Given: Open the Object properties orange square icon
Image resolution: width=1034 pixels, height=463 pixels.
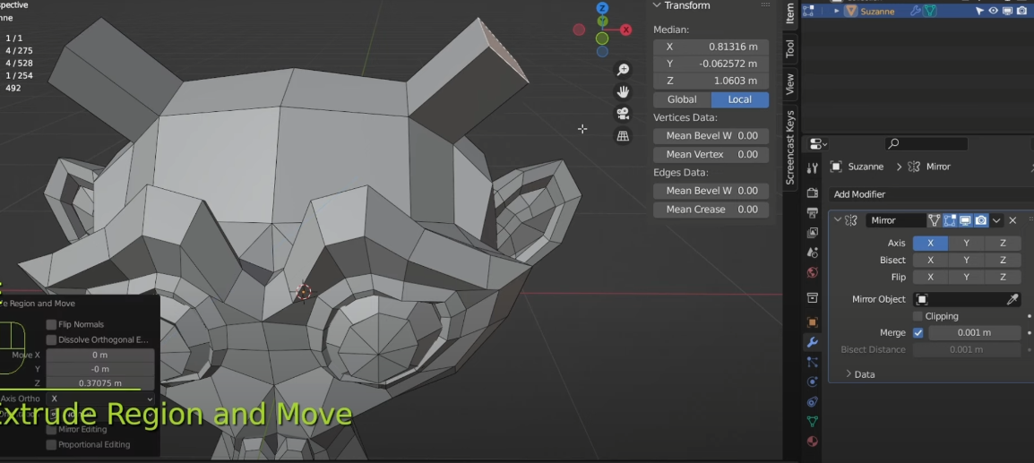Looking at the screenshot, I should pos(813,322).
